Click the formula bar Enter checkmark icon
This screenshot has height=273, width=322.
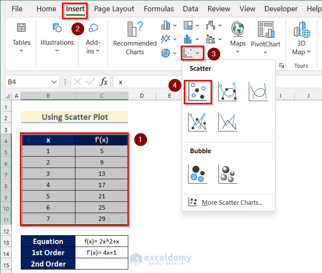[x=90, y=82]
